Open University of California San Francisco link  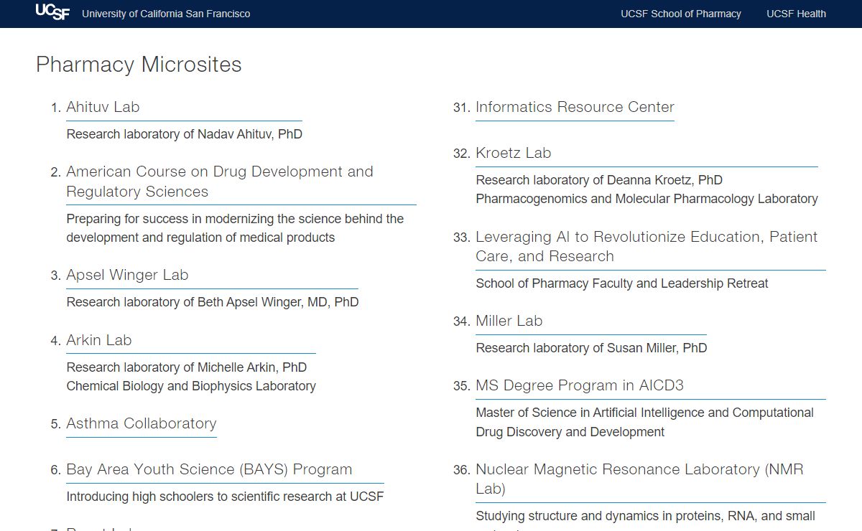click(x=166, y=14)
